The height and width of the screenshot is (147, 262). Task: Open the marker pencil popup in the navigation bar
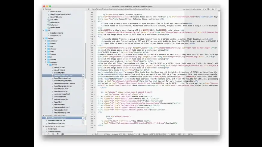click(x=204, y=9)
